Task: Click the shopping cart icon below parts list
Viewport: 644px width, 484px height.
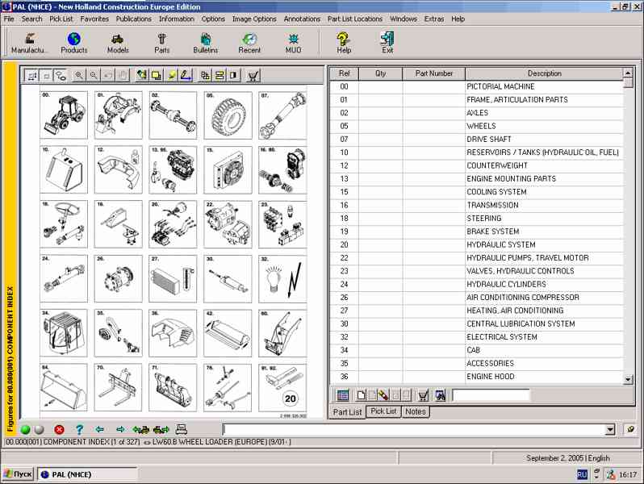Action: [423, 395]
